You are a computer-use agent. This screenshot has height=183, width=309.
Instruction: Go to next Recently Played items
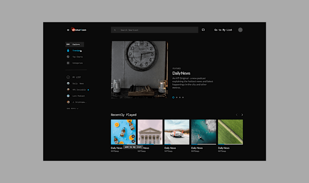click(x=242, y=115)
